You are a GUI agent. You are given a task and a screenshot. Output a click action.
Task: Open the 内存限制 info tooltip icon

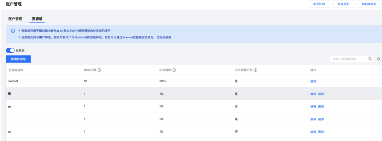click(x=174, y=70)
